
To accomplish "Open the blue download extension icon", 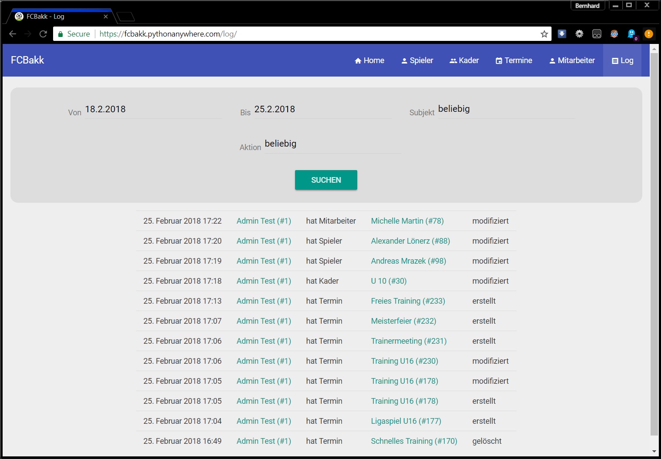I will tap(562, 34).
